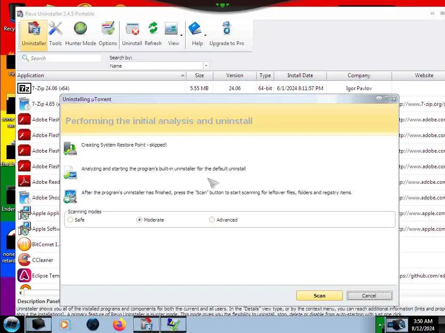Open the Tools toolbar icon
The image size is (445, 333).
pyautogui.click(x=55, y=34)
